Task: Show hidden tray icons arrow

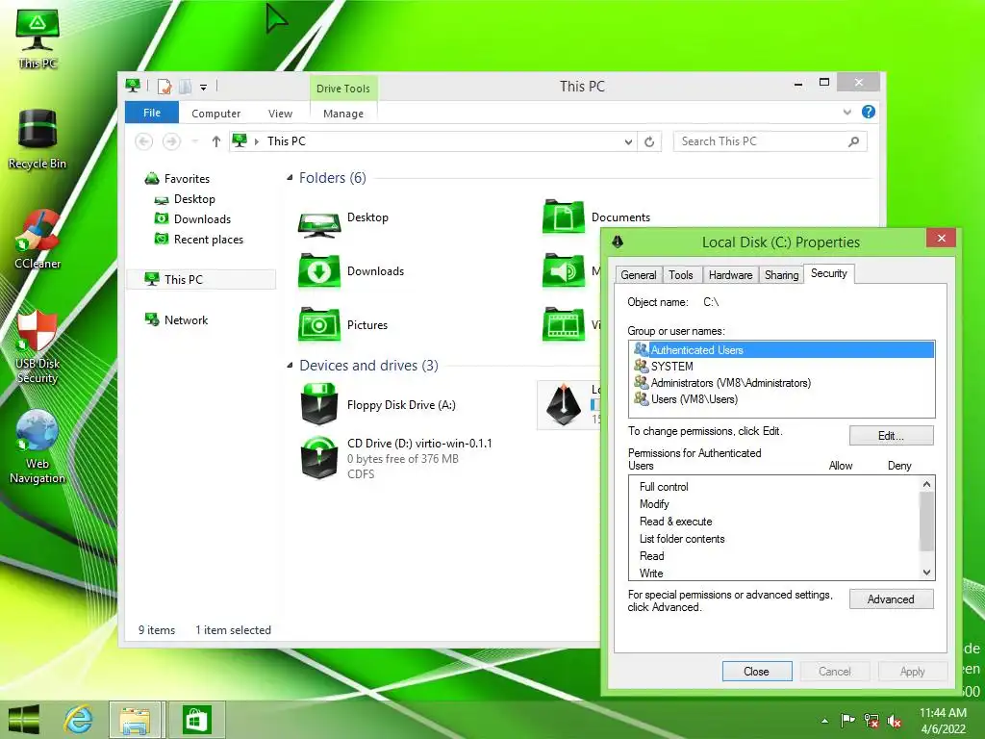Action: 824,721
